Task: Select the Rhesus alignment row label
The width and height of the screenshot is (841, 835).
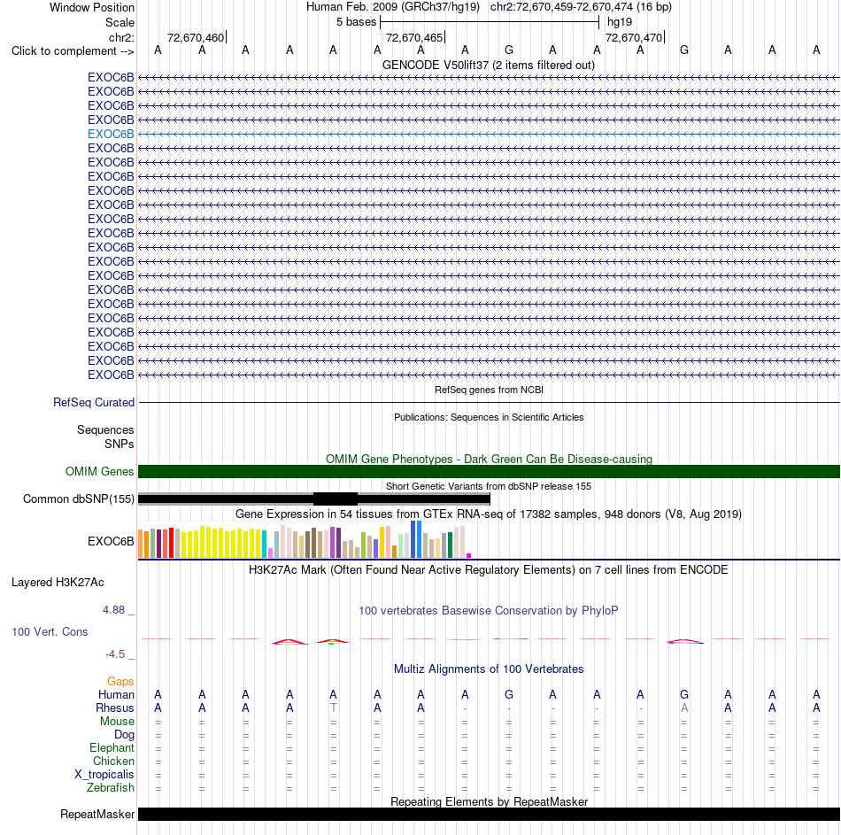Action: click(115, 708)
